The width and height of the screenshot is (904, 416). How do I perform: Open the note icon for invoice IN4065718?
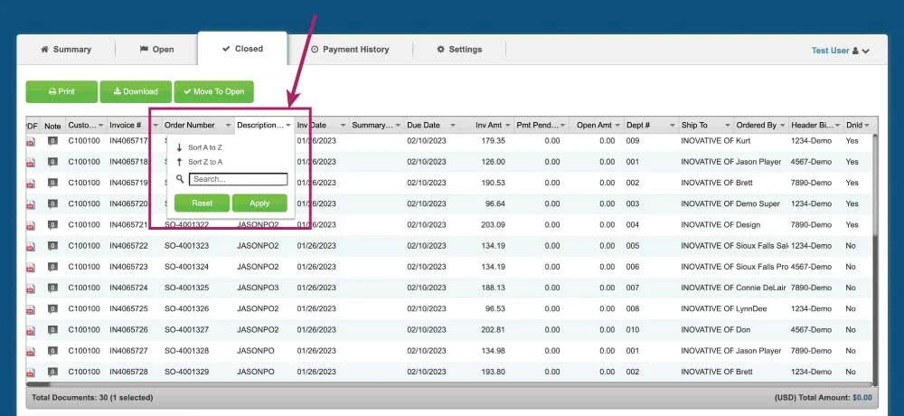52,162
